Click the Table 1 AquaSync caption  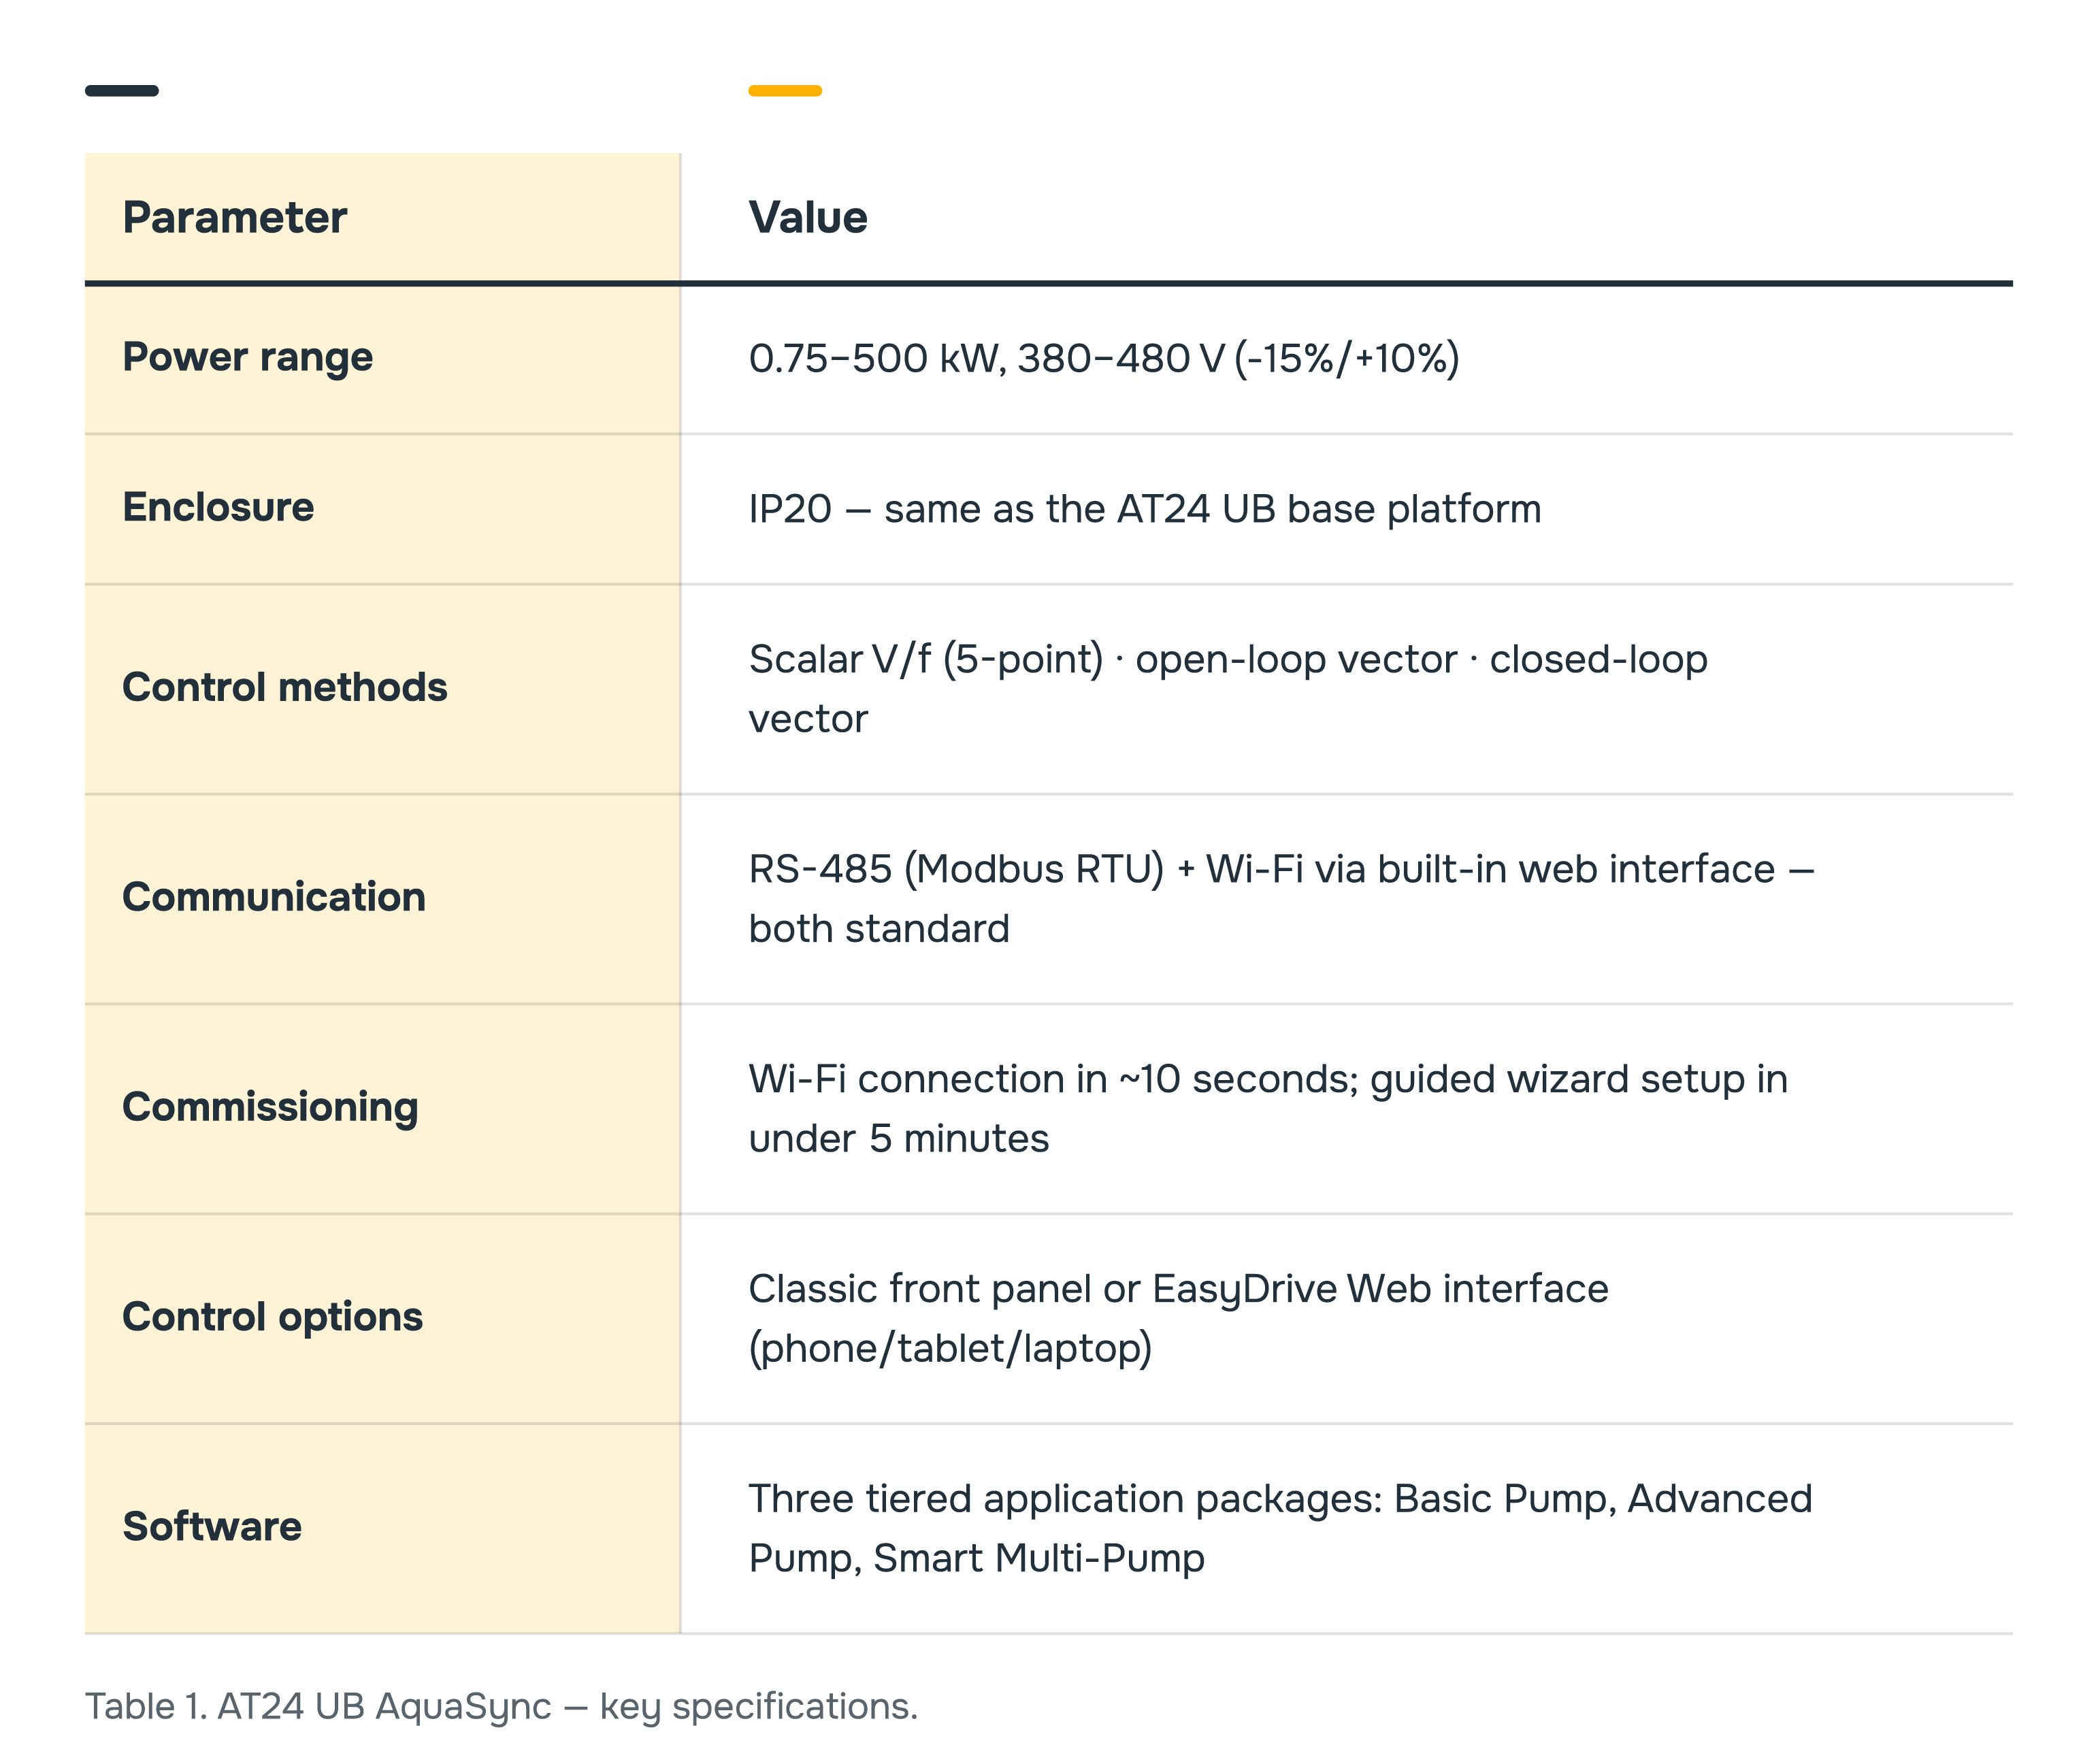[x=501, y=1707]
